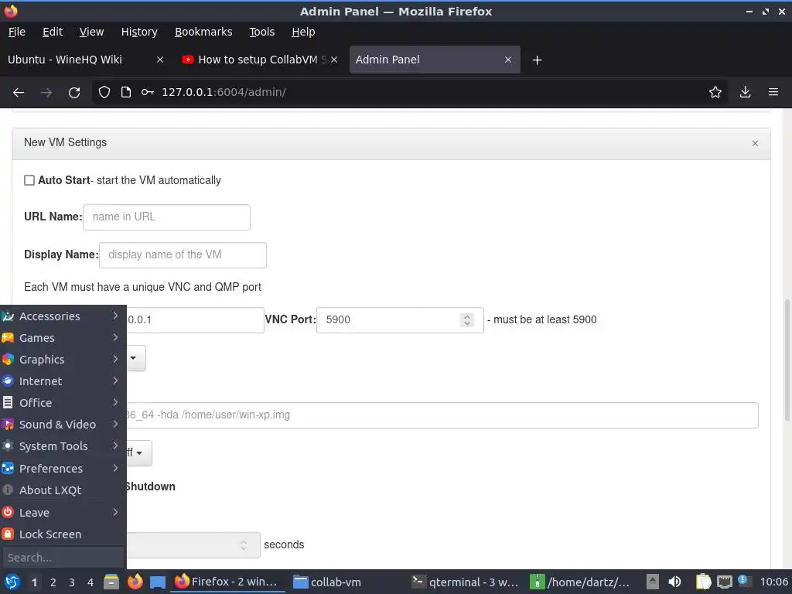Expand the System Tools submenu
792x594 pixels.
(x=63, y=446)
